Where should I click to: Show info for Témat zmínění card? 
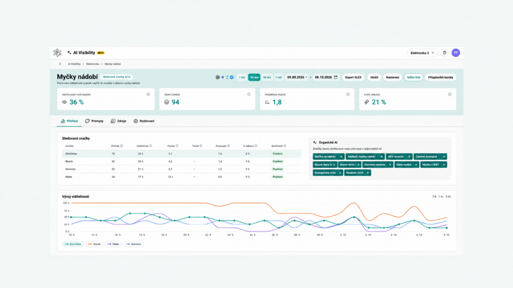249,94
